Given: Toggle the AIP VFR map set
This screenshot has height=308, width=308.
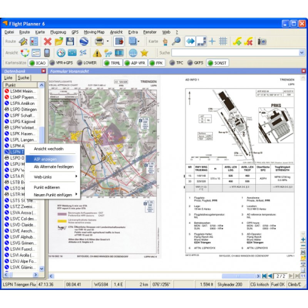Looking at the screenshot, I should [136, 63].
